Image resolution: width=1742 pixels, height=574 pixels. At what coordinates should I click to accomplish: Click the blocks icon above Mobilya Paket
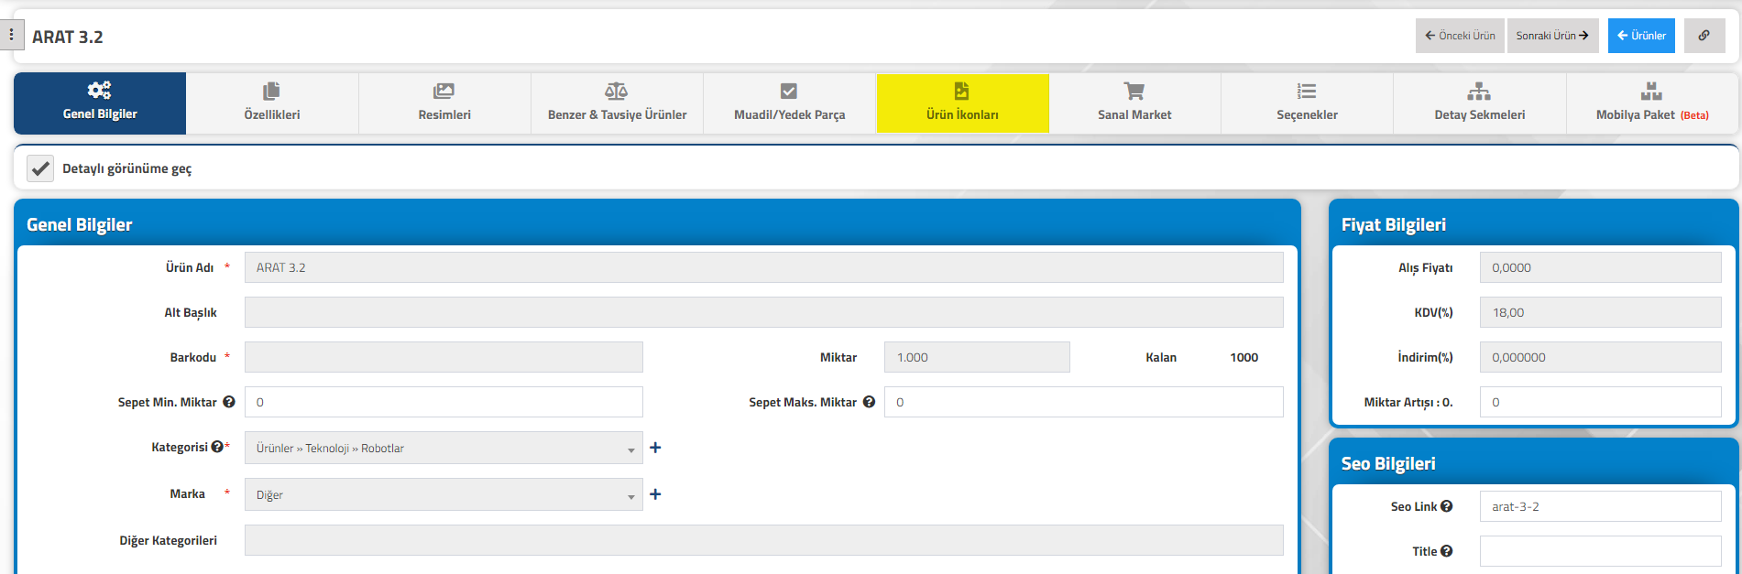point(1651,91)
